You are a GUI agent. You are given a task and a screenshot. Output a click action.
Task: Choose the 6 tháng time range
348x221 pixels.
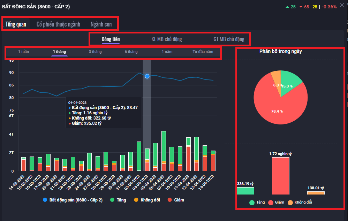tap(131, 52)
